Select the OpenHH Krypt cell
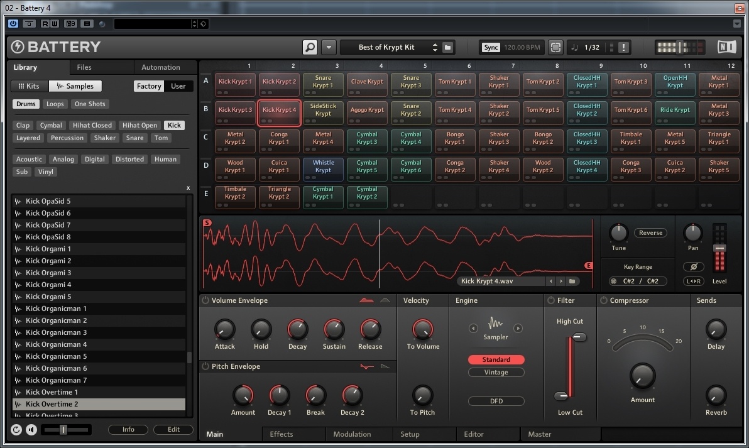 [674, 84]
